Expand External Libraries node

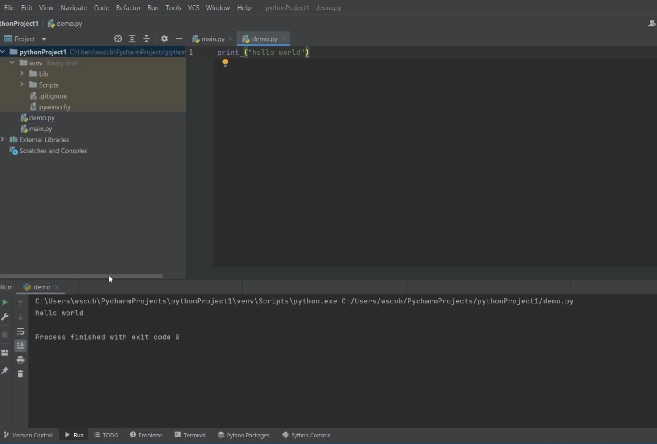tap(3, 140)
